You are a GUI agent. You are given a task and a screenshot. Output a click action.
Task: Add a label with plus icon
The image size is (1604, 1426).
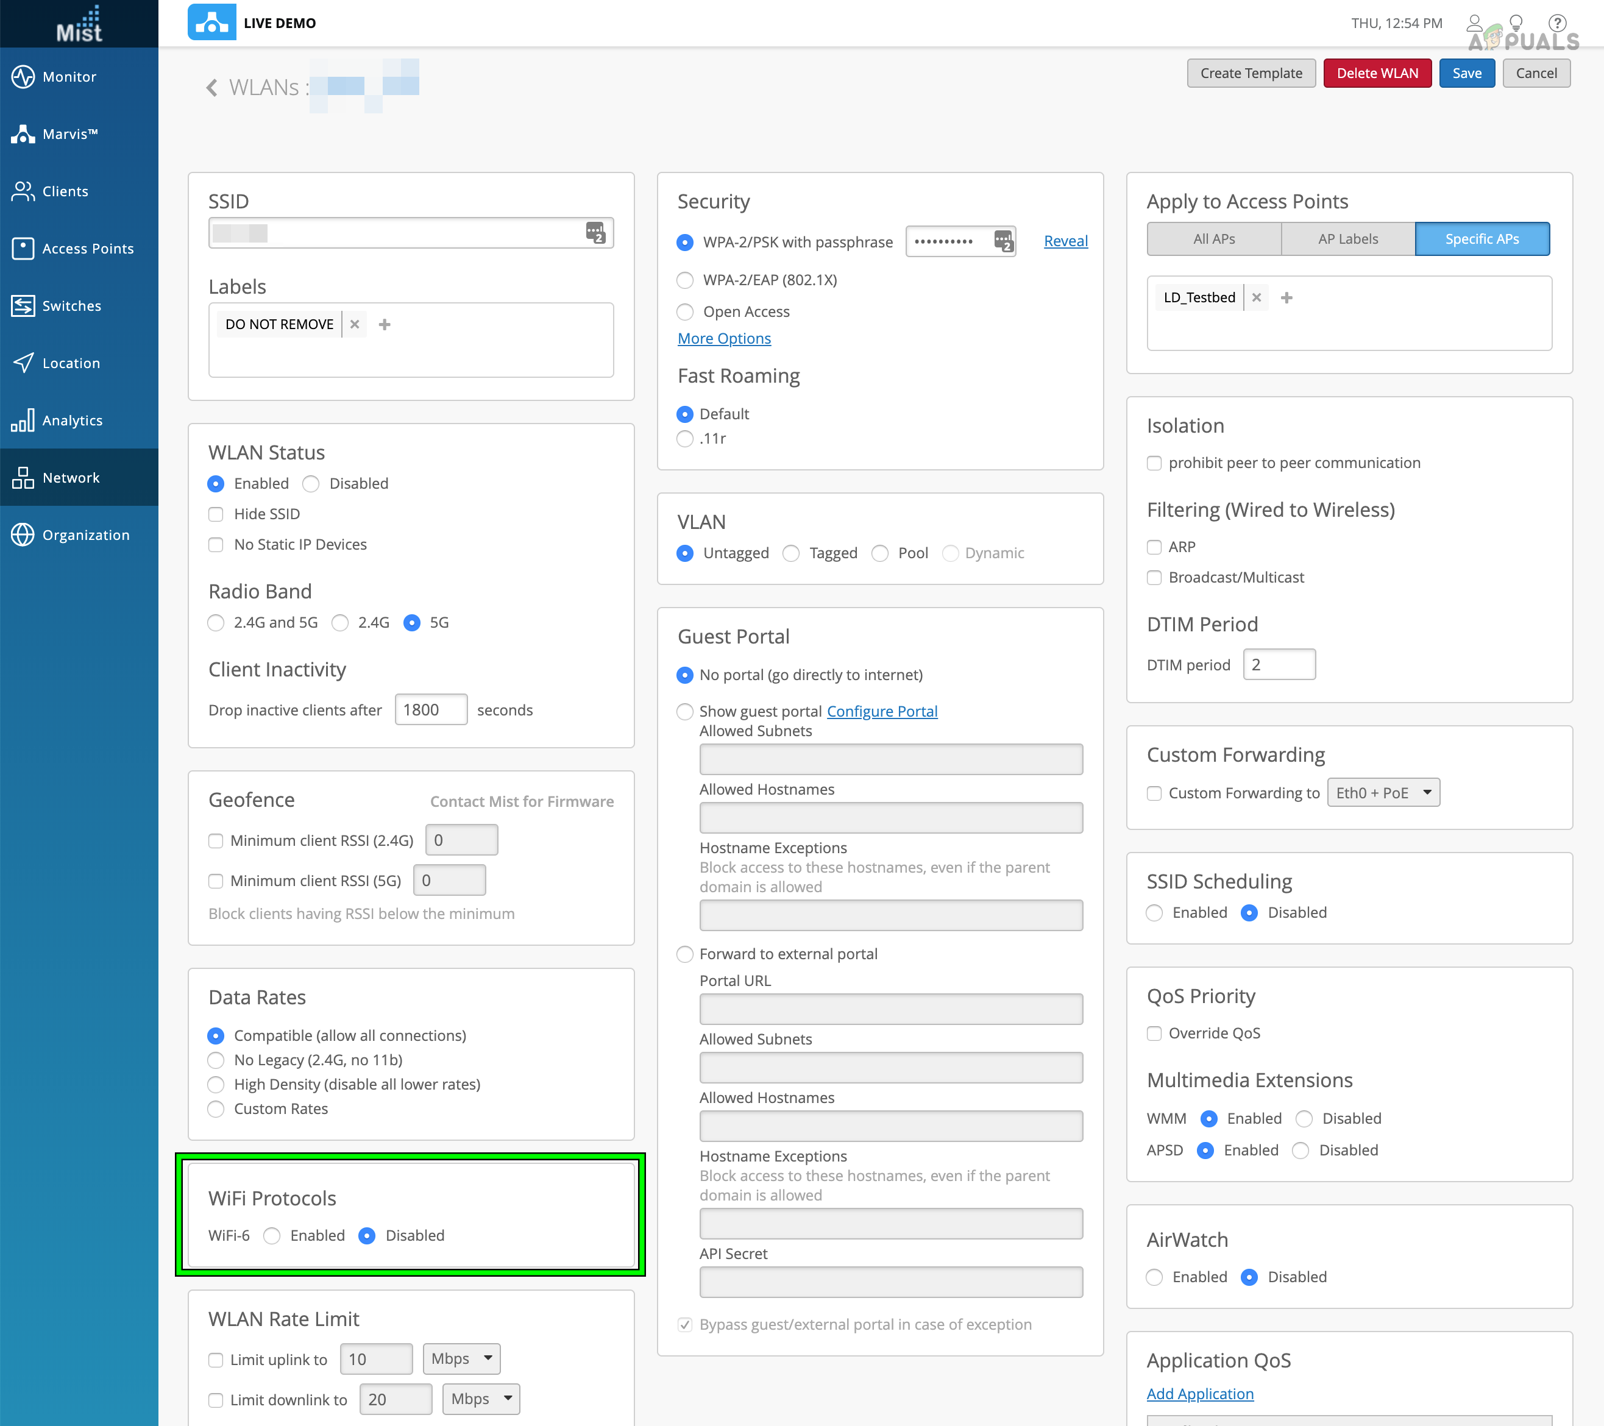coord(385,324)
